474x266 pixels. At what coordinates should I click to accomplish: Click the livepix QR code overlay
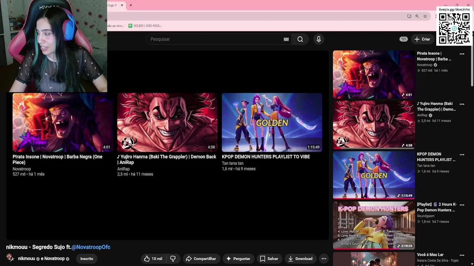tap(454, 28)
